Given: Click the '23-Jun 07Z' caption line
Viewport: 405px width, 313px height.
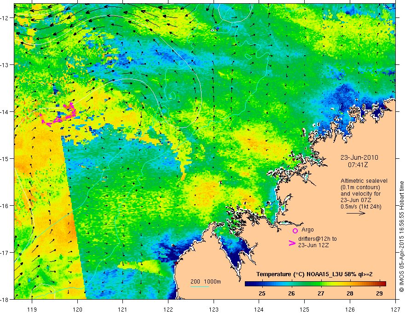Looking at the screenshot, I should [355, 200].
